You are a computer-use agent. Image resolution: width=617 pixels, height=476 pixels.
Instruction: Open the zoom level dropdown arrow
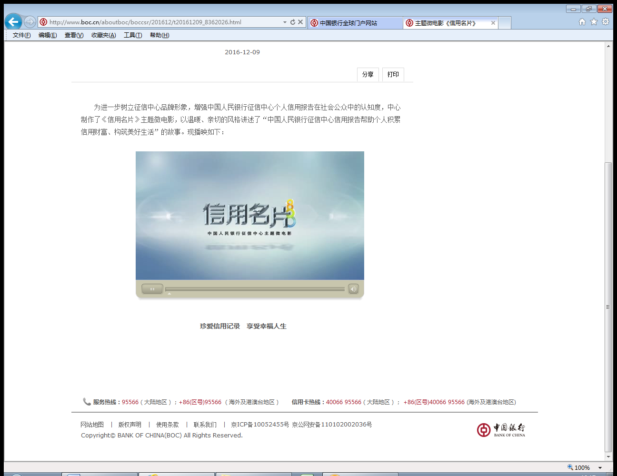600,468
